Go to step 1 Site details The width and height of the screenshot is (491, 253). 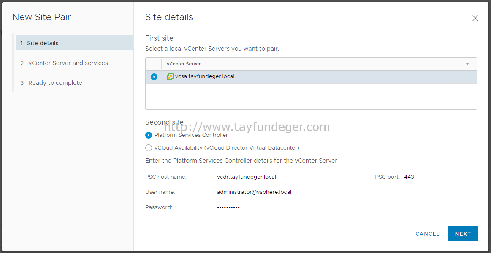(75, 43)
